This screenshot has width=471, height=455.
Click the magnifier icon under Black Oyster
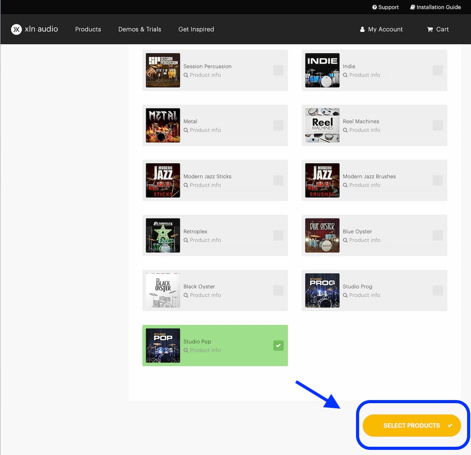pyautogui.click(x=186, y=295)
